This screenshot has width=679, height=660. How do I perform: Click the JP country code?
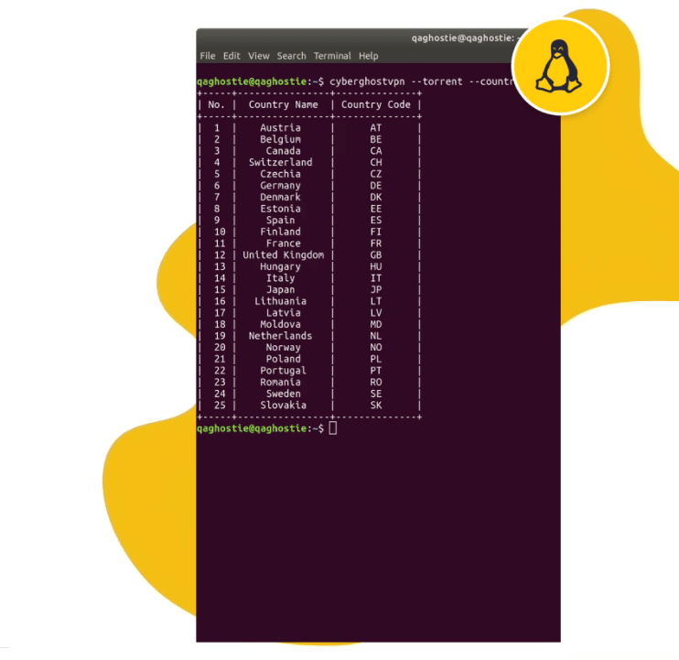tap(375, 290)
